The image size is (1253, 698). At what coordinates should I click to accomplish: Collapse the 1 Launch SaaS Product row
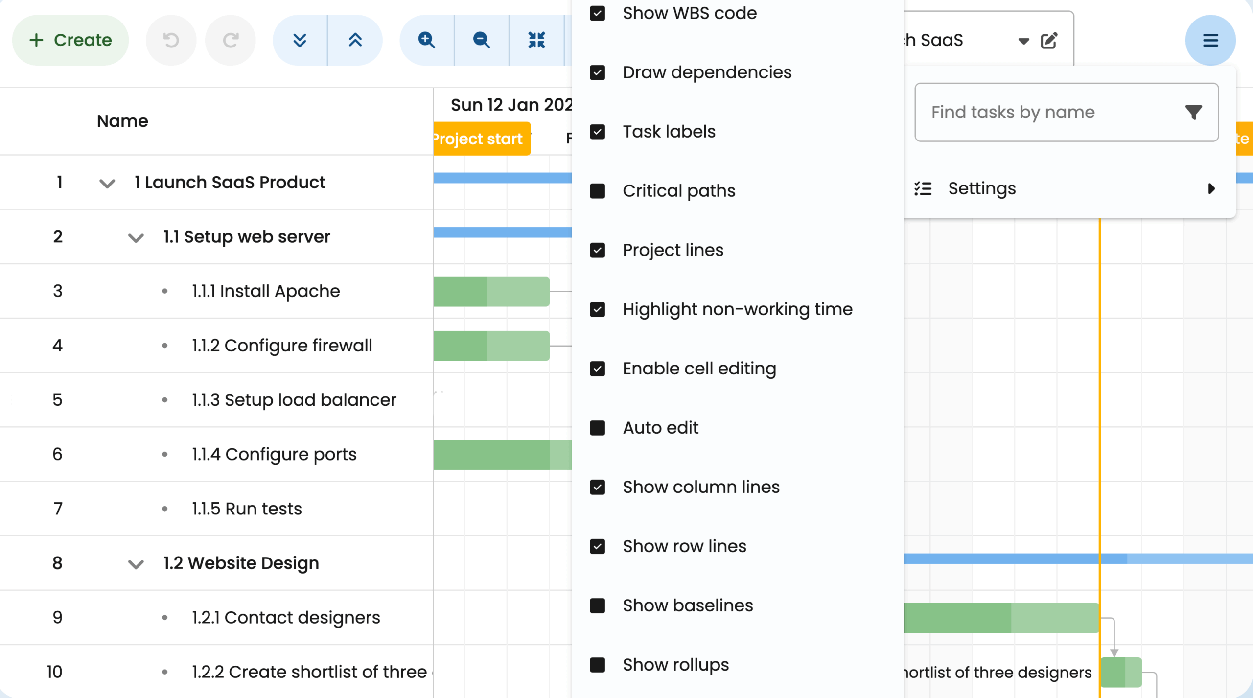pyautogui.click(x=107, y=184)
